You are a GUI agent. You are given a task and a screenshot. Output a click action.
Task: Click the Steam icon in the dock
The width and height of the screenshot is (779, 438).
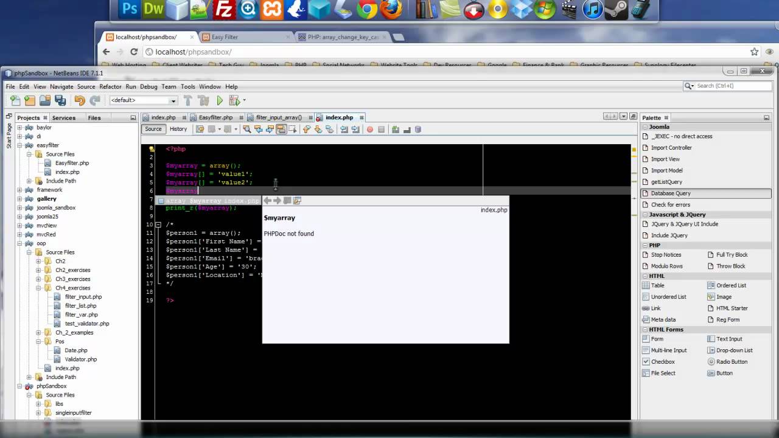[x=616, y=9]
